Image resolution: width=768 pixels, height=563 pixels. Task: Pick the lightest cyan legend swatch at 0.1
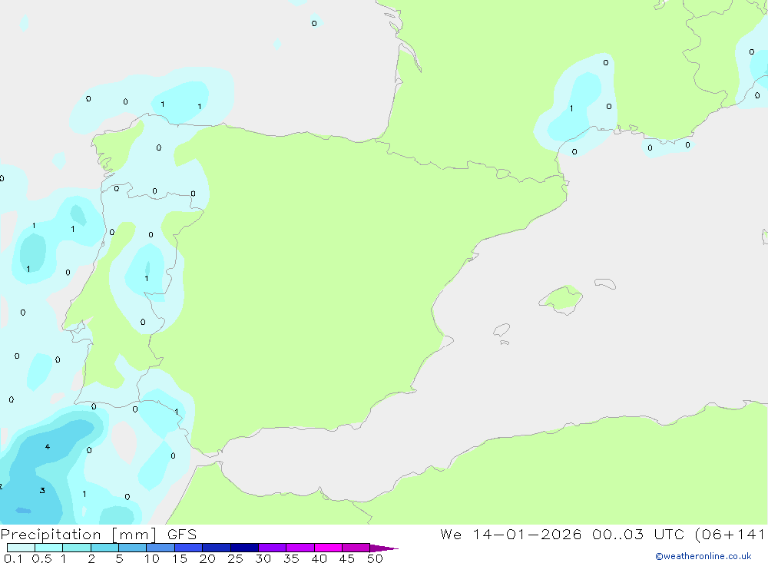pyautogui.click(x=21, y=548)
